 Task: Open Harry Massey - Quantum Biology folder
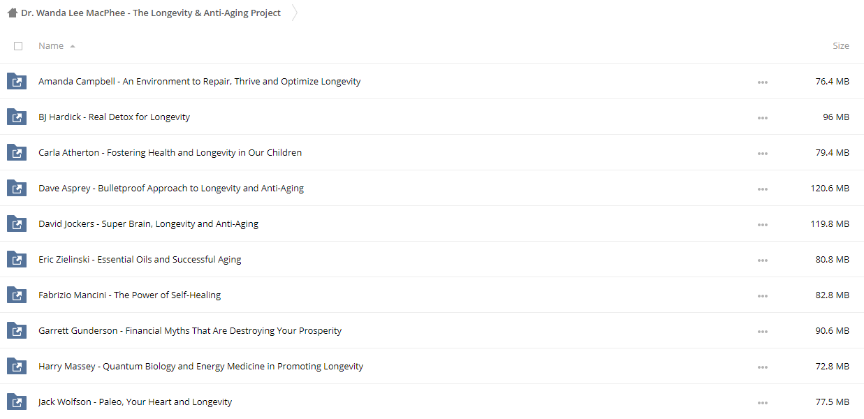pyautogui.click(x=200, y=366)
